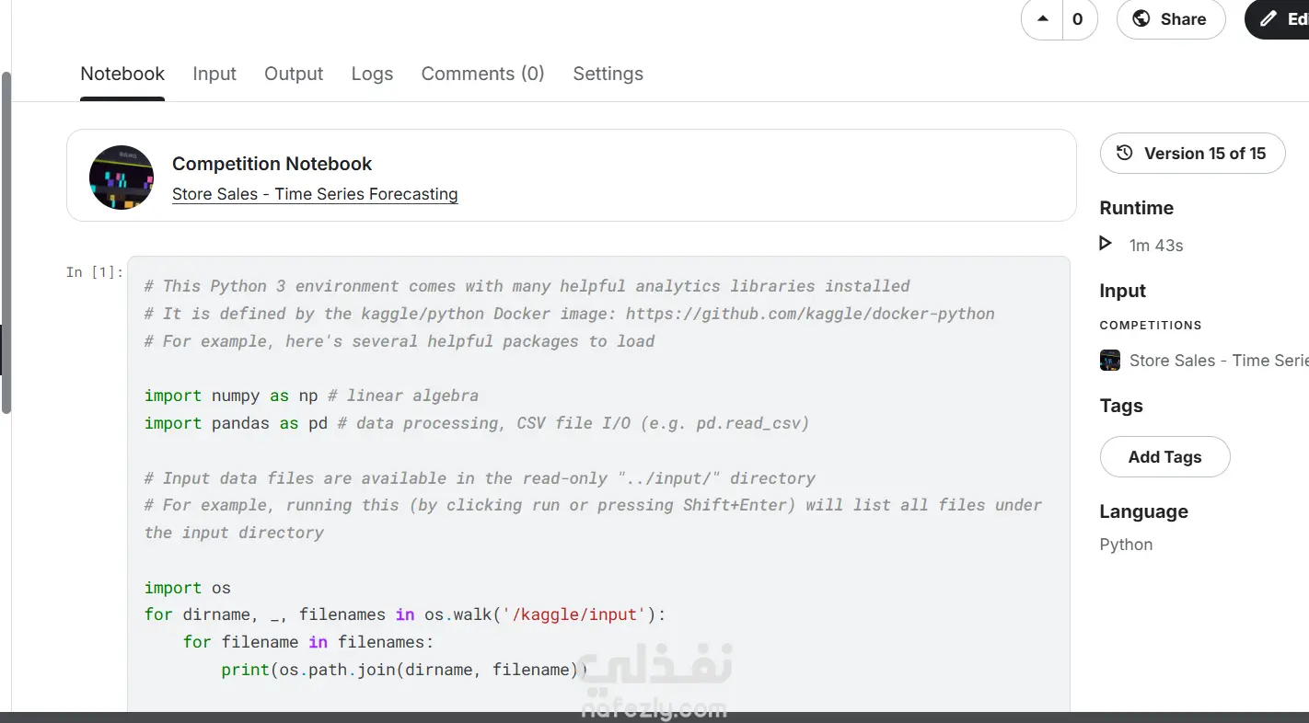1309x723 pixels.
Task: Open Store Sales - Time Series Forecasting link
Action: pyautogui.click(x=315, y=194)
